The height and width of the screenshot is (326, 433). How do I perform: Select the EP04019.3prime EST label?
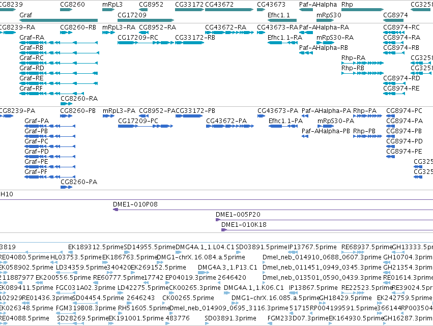point(190,278)
